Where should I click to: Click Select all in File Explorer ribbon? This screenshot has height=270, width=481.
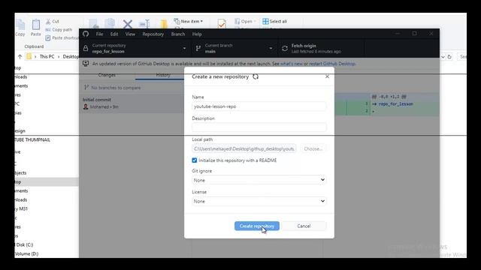click(x=275, y=22)
